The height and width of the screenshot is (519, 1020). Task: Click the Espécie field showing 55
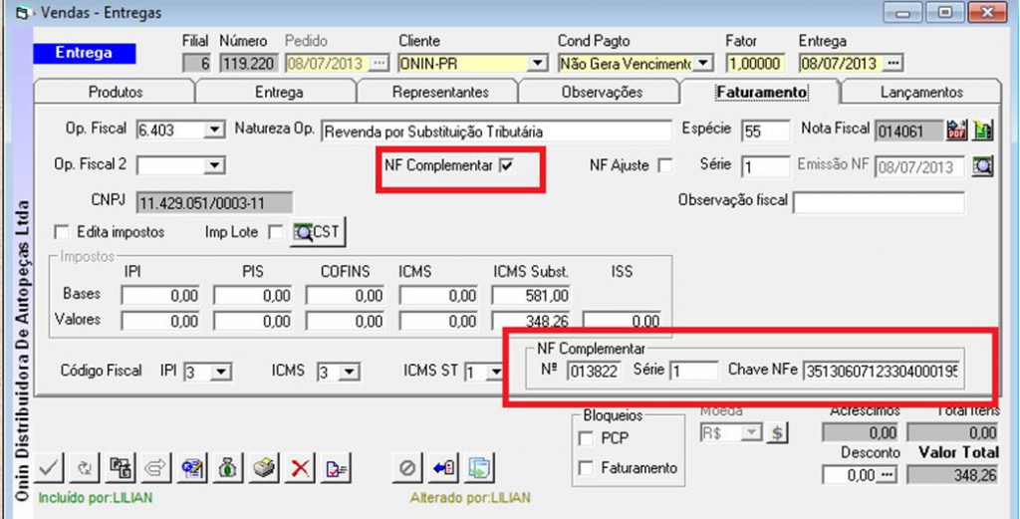[766, 130]
